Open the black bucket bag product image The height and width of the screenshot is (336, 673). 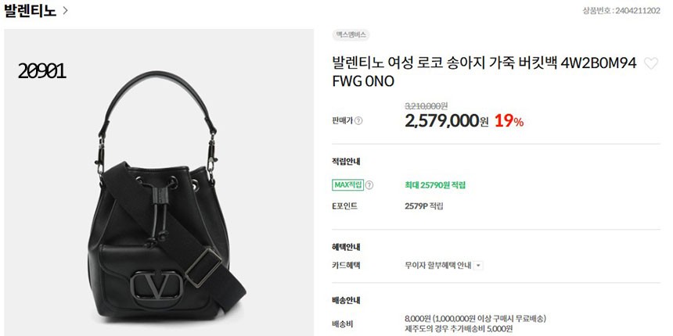159,183
